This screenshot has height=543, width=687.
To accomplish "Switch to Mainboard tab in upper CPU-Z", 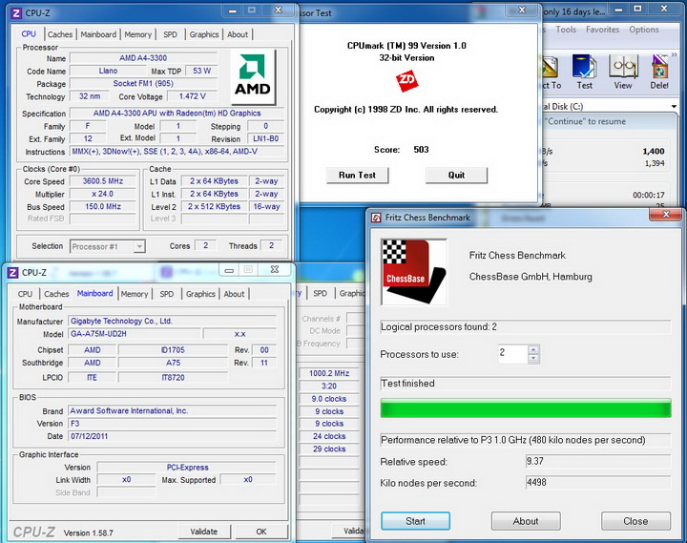I will click(x=98, y=34).
